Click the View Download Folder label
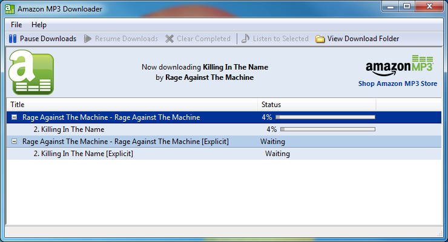Viewport: 448px width, 242px height. (x=363, y=39)
